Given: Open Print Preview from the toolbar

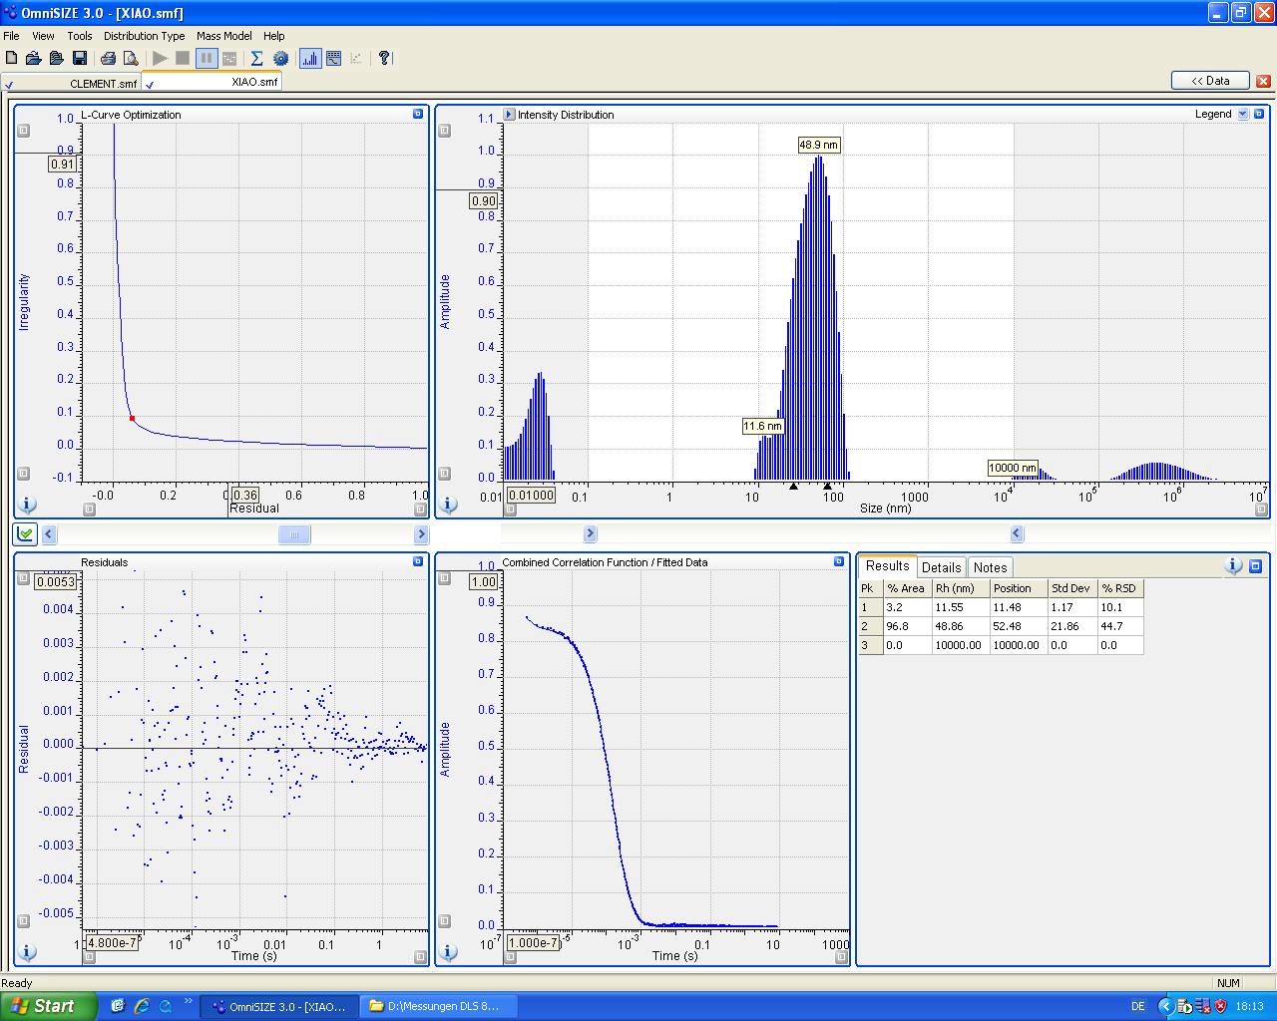Looking at the screenshot, I should pyautogui.click(x=130, y=59).
